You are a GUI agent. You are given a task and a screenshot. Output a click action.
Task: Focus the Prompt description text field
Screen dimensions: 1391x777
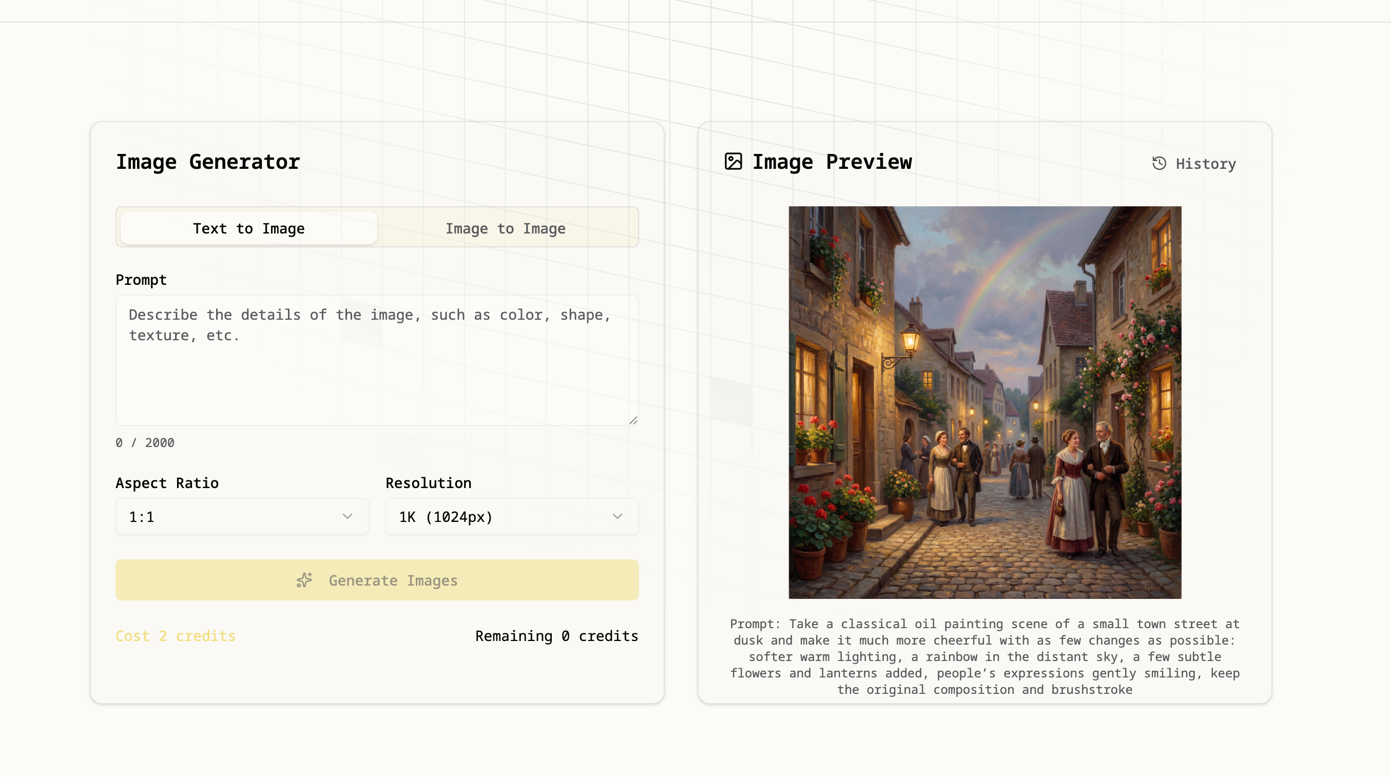click(x=377, y=360)
